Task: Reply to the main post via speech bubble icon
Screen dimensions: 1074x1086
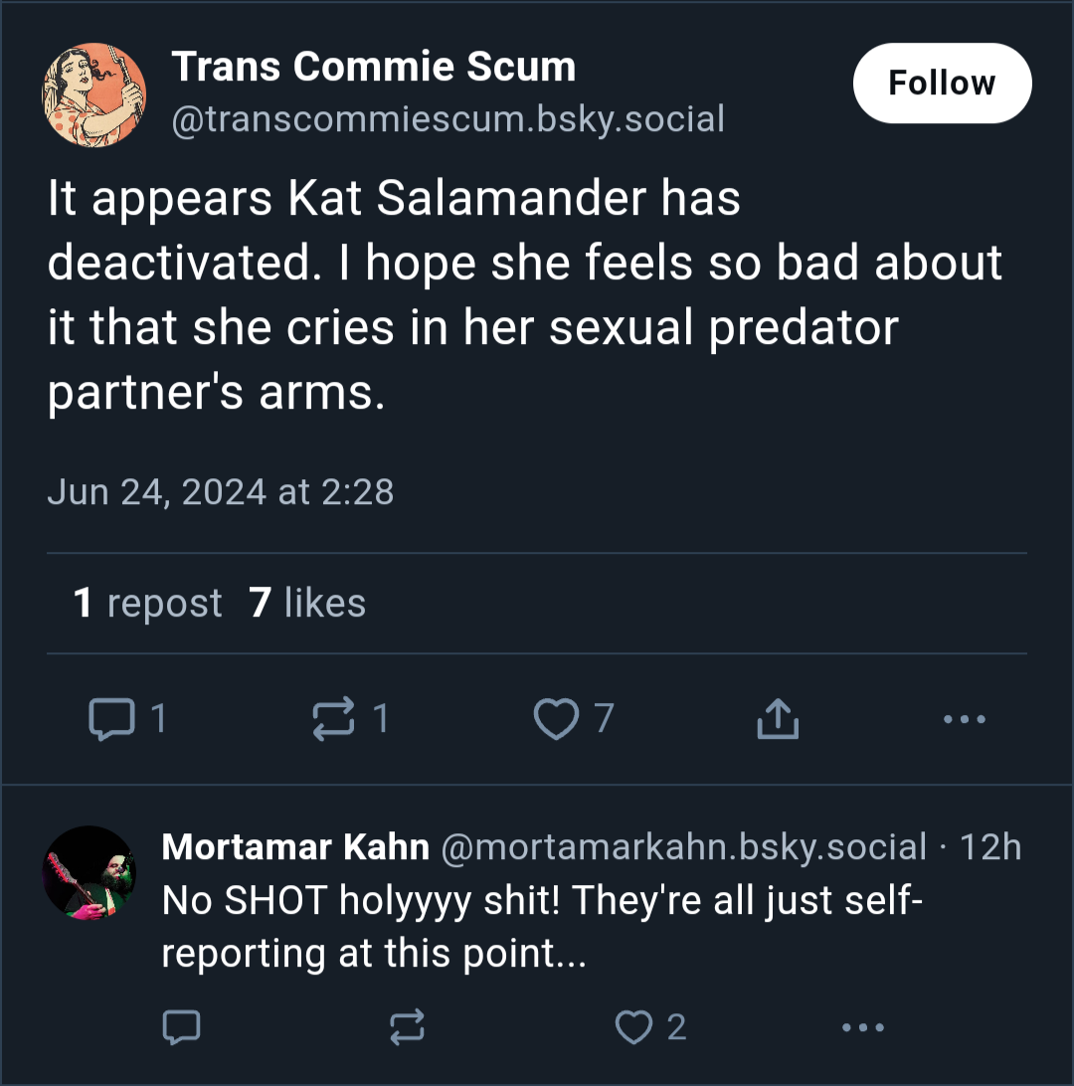Action: (x=112, y=719)
